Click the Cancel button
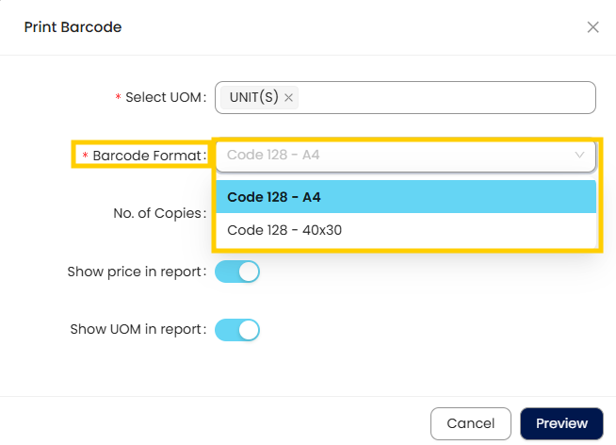This screenshot has height=445, width=616. (x=471, y=423)
